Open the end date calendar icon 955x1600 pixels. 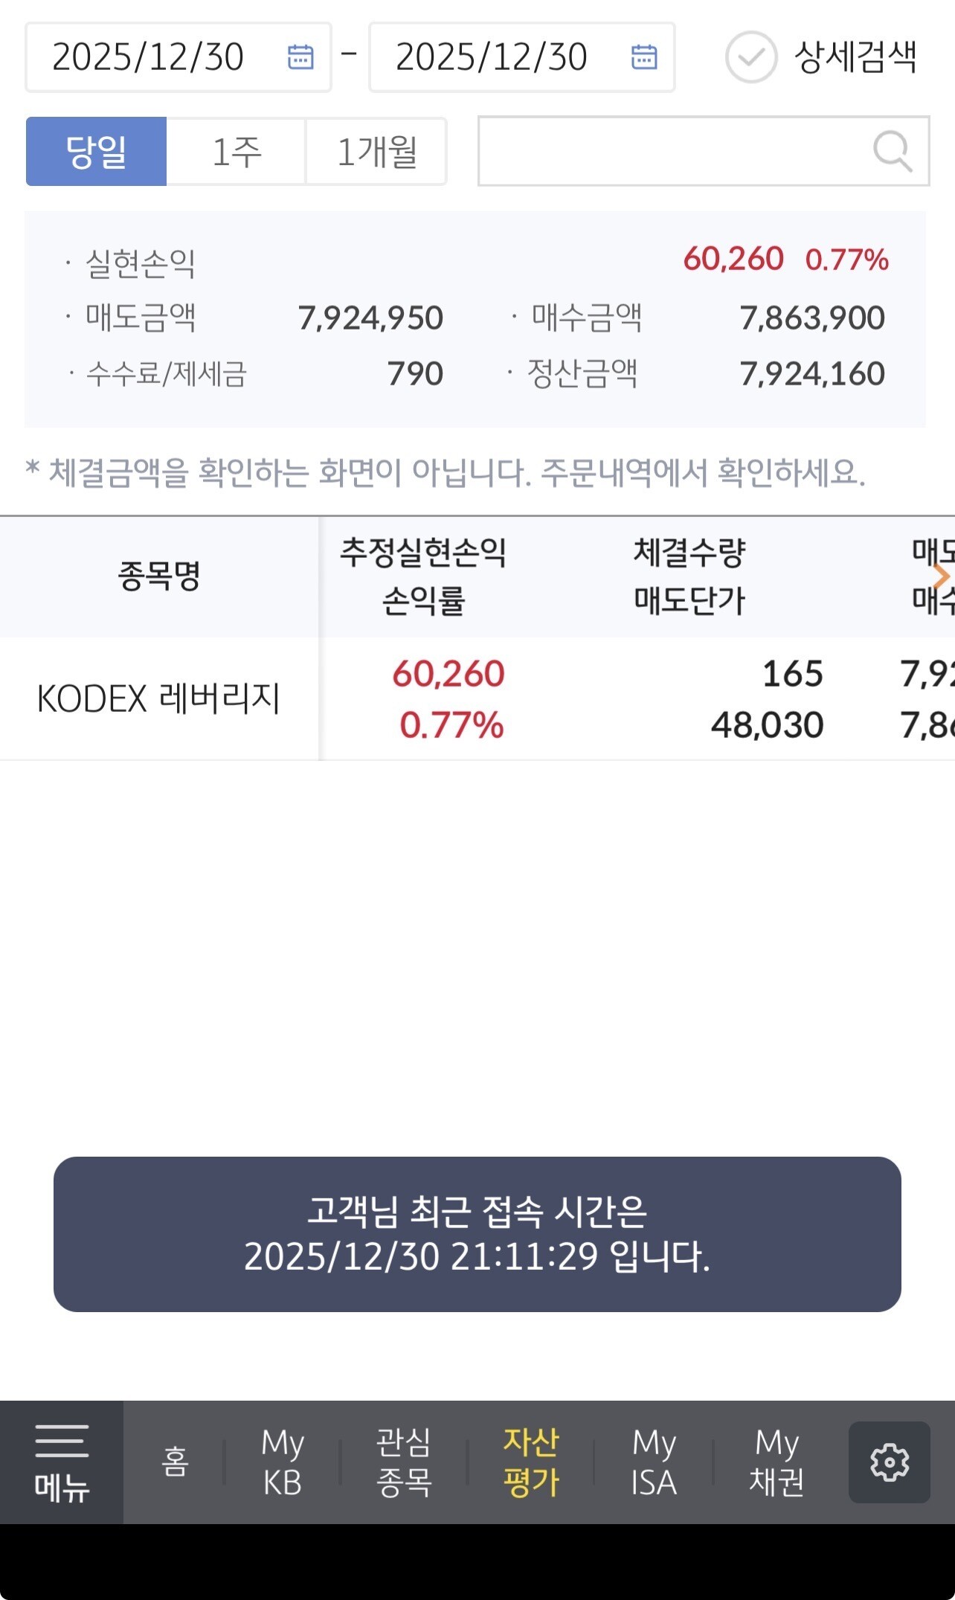click(644, 57)
